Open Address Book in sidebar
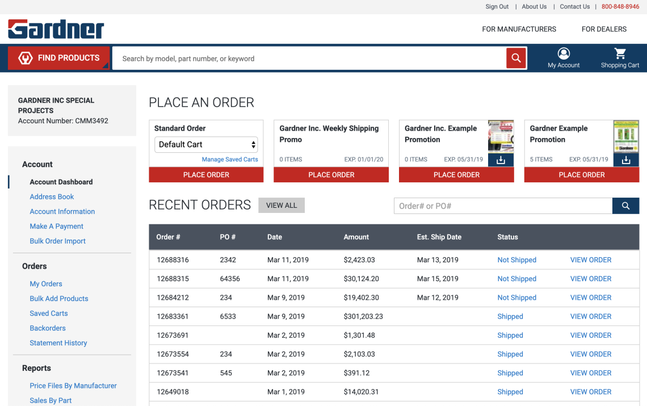647x406 pixels. point(52,197)
